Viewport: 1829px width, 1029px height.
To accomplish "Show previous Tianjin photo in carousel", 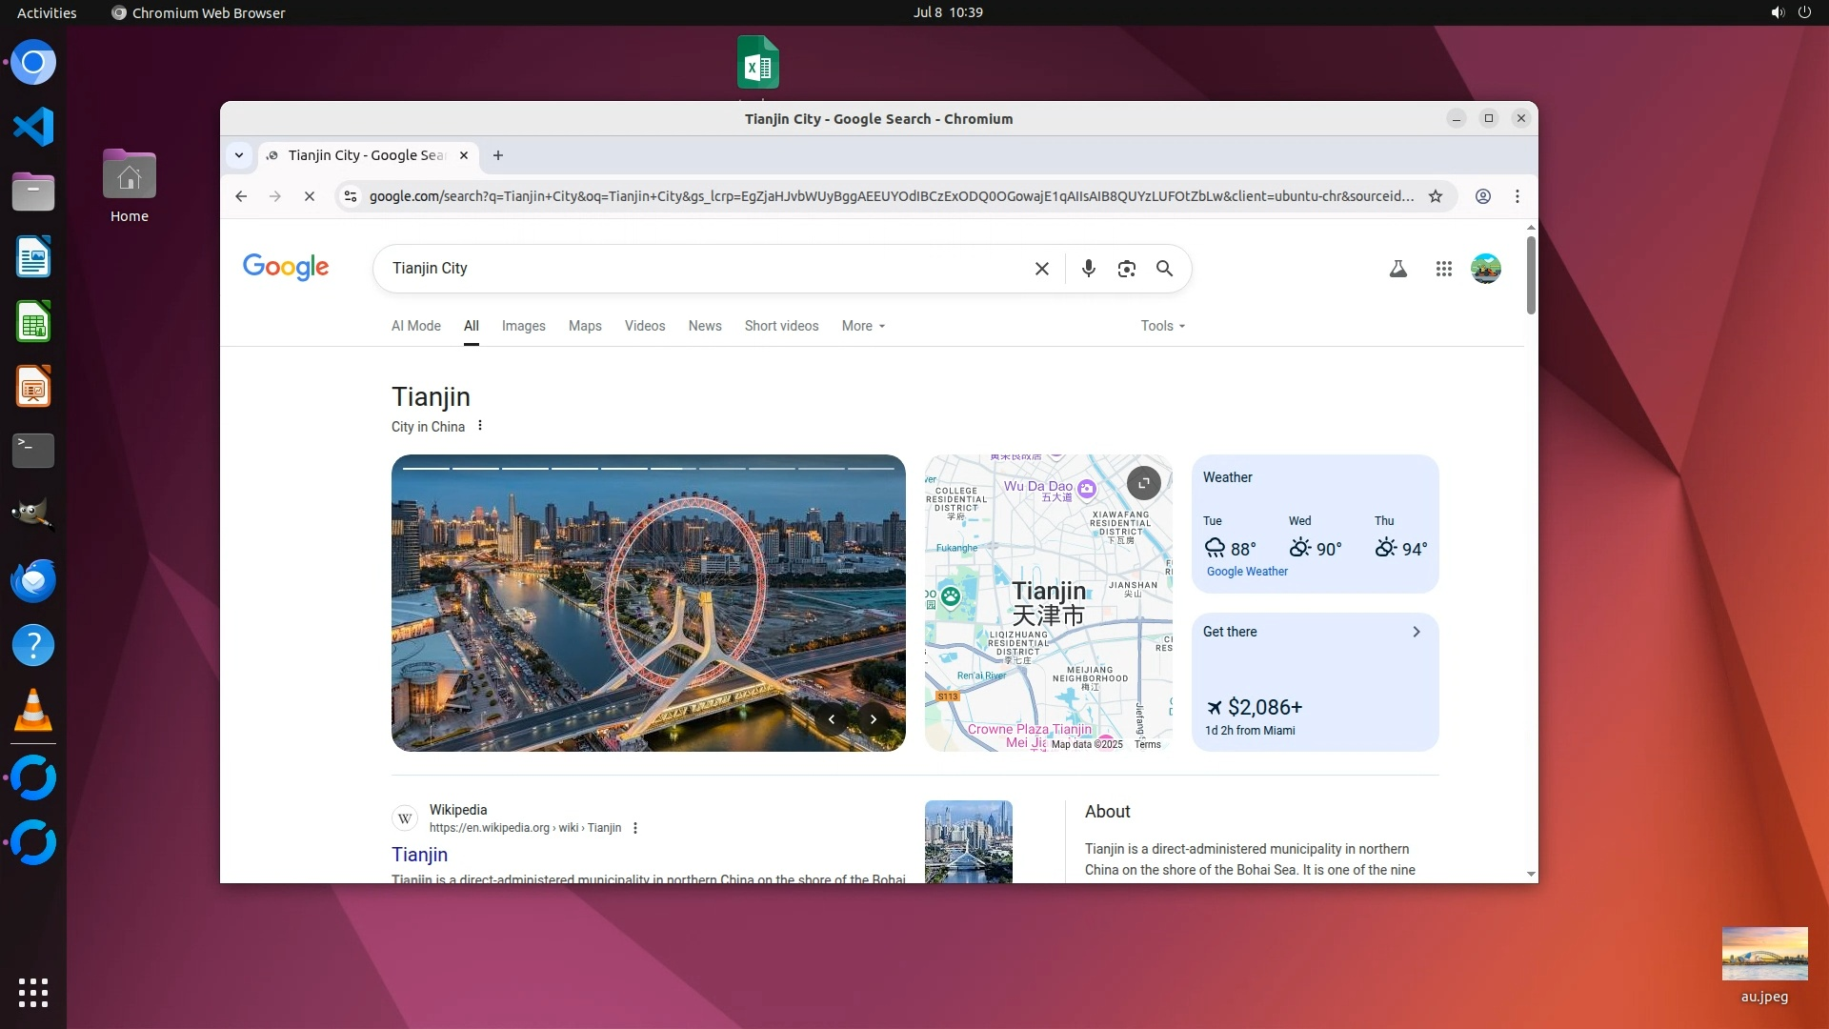I will (x=831, y=719).
